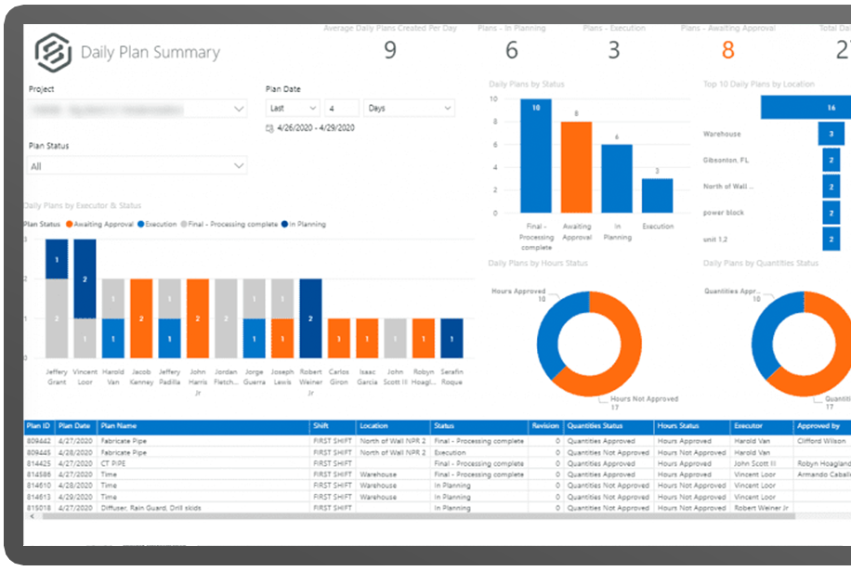Open the Last relative date dropdown
851x571 pixels.
point(292,109)
